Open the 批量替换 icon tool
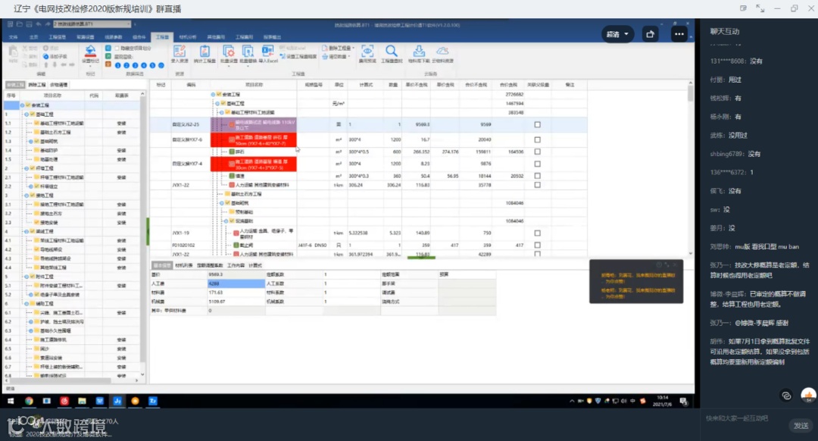 pos(248,51)
